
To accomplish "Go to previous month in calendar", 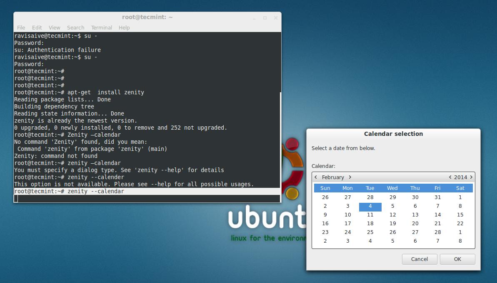I will (316, 177).
